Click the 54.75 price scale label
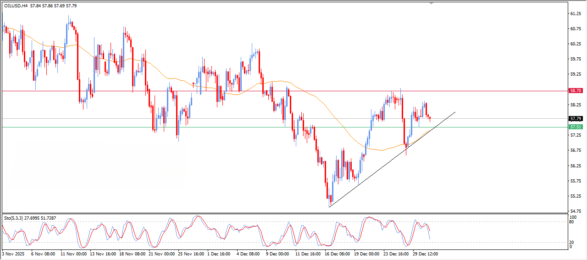This screenshot has height=260, width=587. coord(576,211)
